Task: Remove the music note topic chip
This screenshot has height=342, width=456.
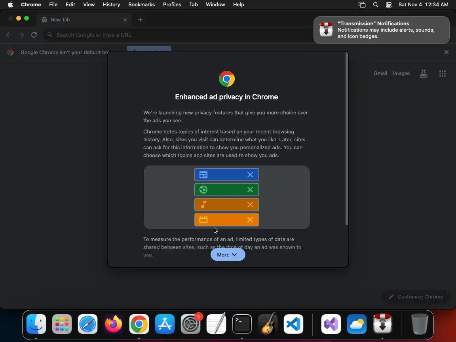Action: tap(250, 205)
